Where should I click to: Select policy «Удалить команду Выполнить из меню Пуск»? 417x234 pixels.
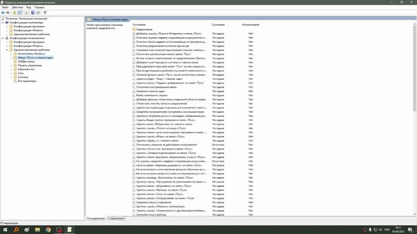coord(165,177)
